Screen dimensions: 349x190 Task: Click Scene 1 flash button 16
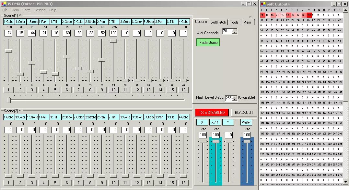click(183, 90)
